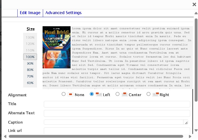Image resolution: width=198 pixels, height=140 pixels.
Task: Close the image dialog with the X
Action: tap(194, 4)
